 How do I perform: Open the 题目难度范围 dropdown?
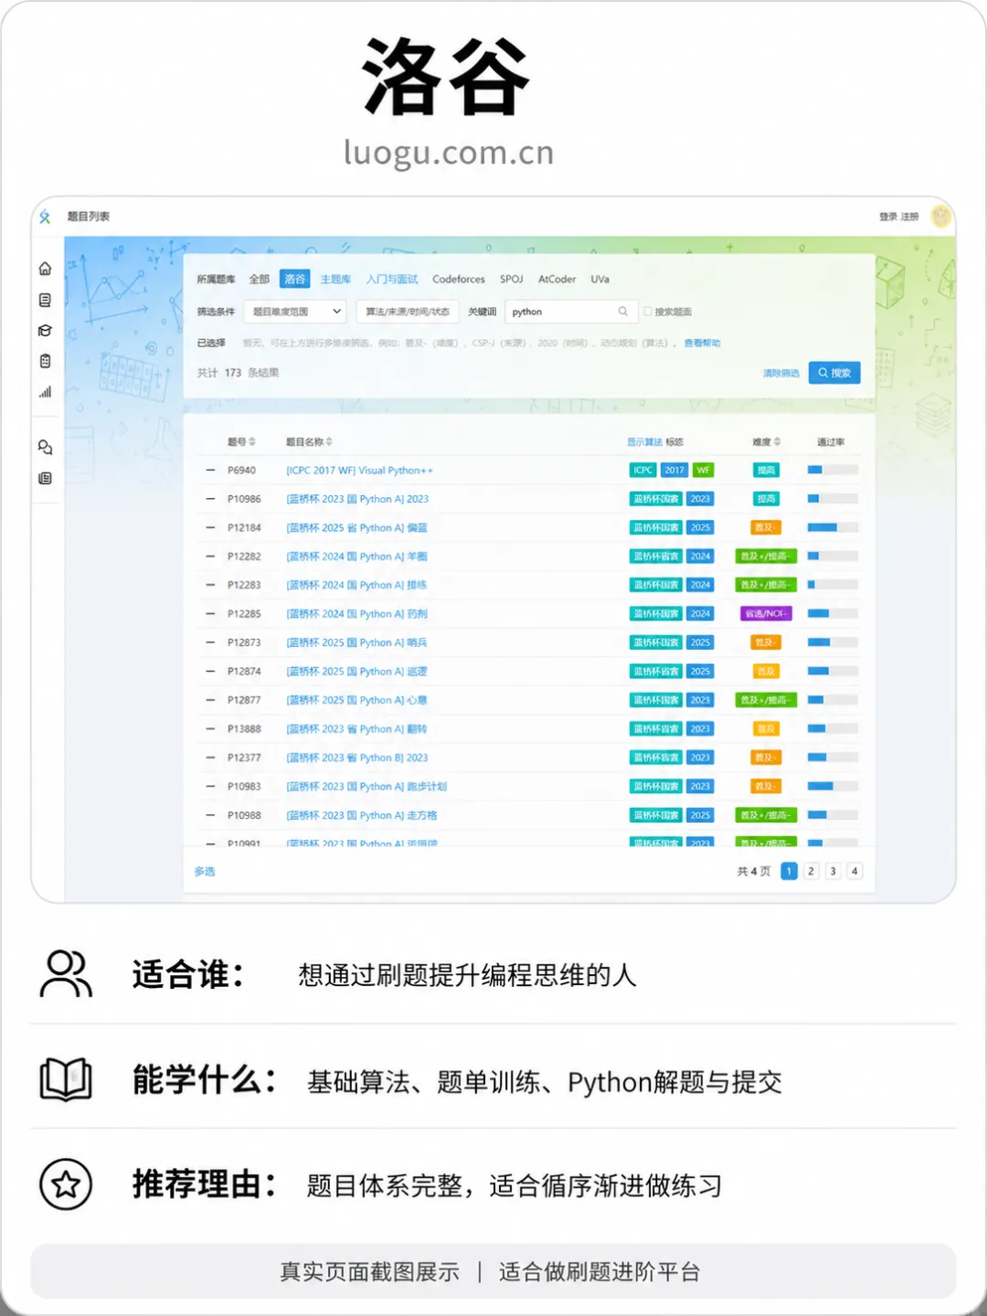pyautogui.click(x=294, y=312)
